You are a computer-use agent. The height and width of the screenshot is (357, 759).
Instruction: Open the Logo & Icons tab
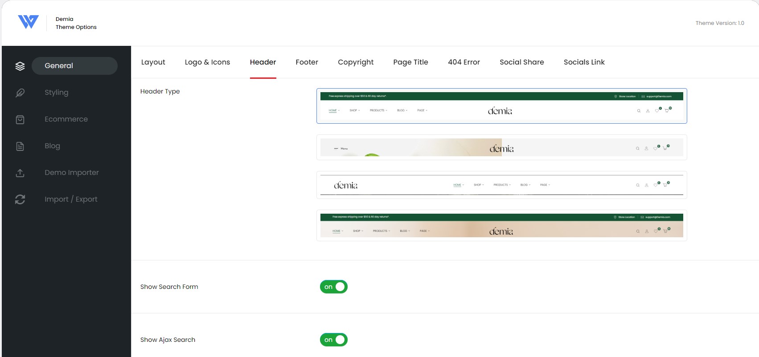(208, 62)
